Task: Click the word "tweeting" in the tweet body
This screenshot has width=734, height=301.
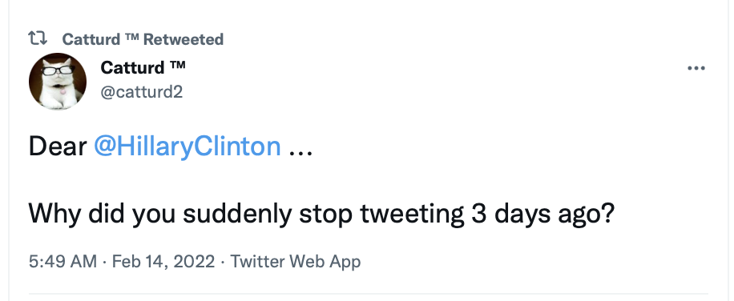Action: tap(412, 215)
